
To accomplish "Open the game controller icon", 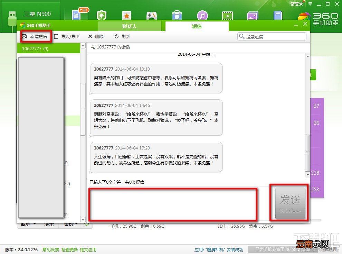I will click(152, 16).
